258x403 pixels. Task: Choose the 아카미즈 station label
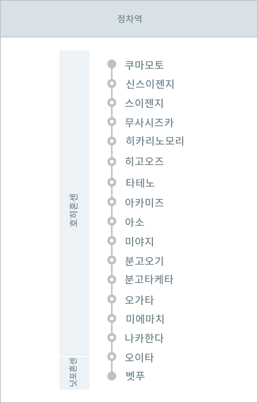pyautogui.click(x=144, y=202)
